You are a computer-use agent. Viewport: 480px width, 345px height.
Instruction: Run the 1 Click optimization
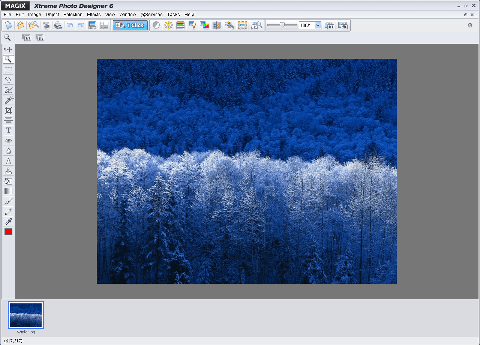pyautogui.click(x=130, y=25)
